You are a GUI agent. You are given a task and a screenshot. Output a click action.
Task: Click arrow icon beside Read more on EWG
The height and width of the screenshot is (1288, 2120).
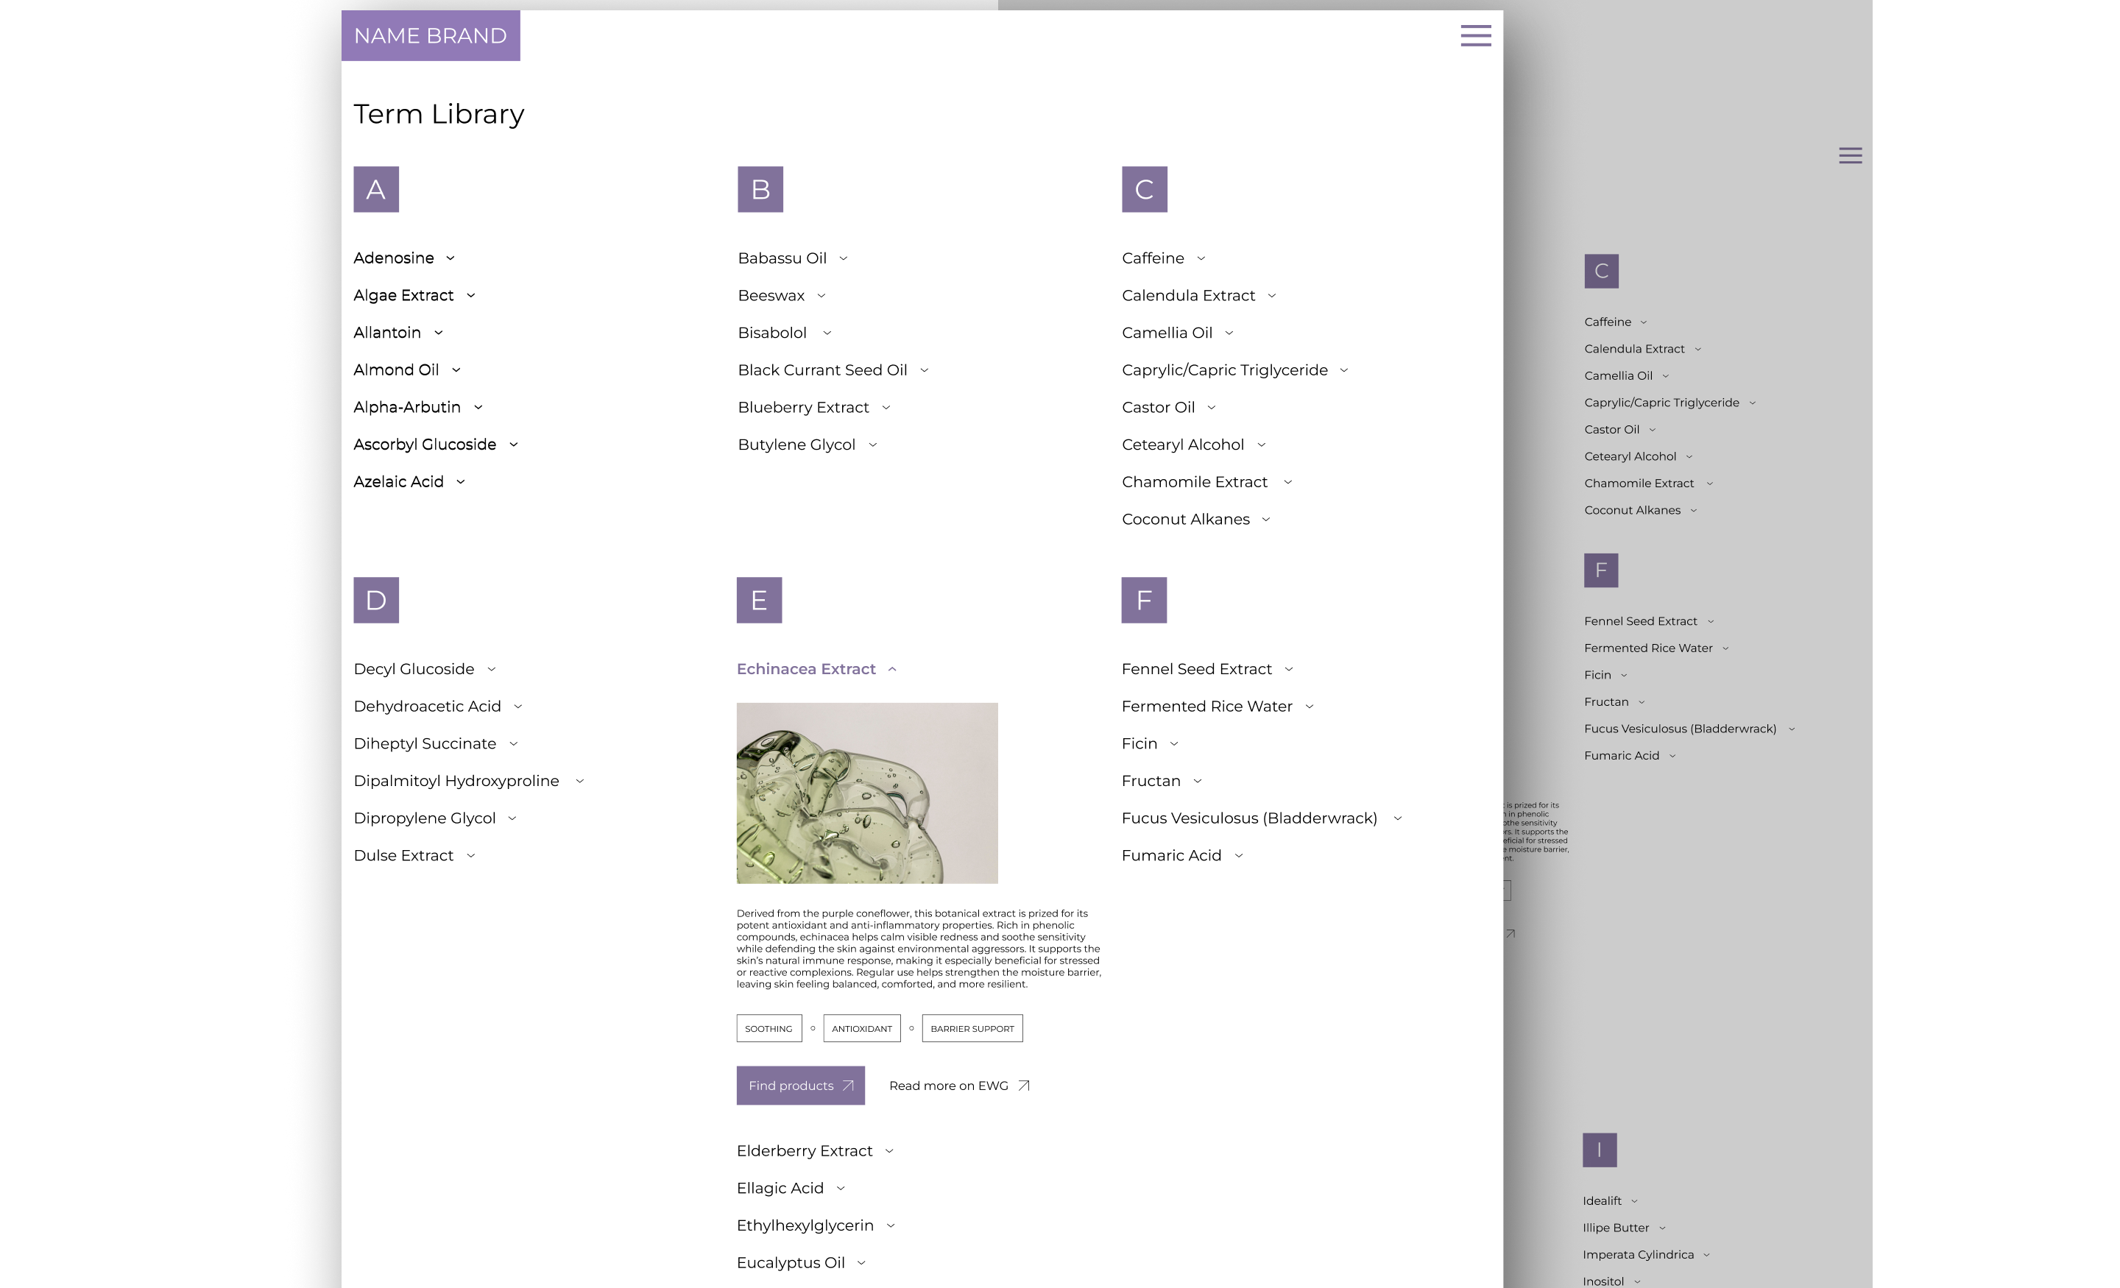point(1024,1086)
